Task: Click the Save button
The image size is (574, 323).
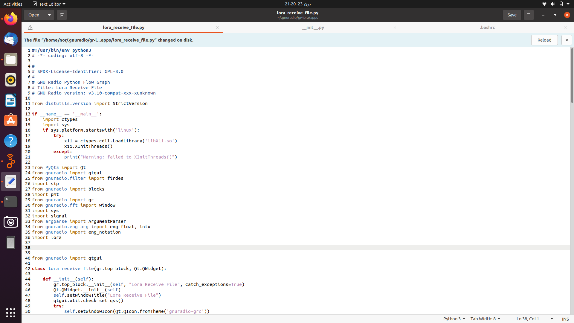Action: [x=512, y=15]
